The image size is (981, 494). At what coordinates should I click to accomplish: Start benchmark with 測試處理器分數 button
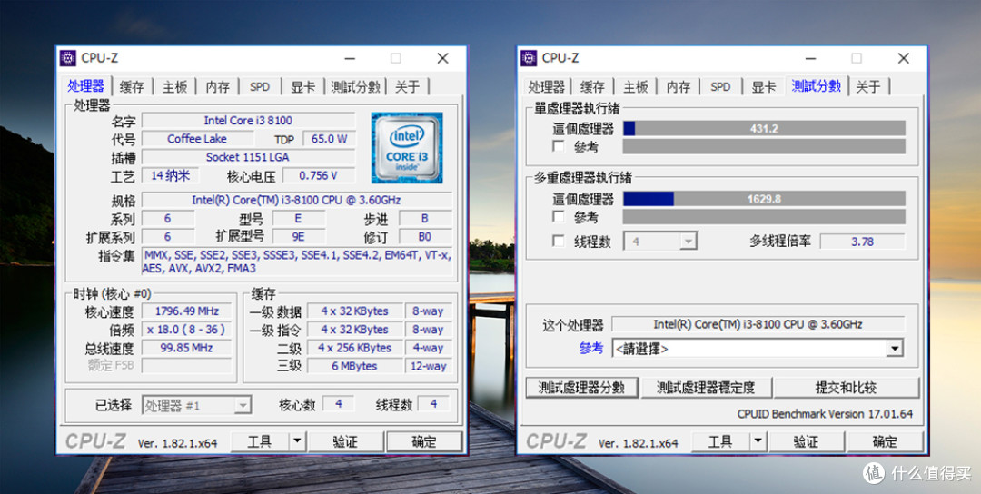pyautogui.click(x=582, y=388)
